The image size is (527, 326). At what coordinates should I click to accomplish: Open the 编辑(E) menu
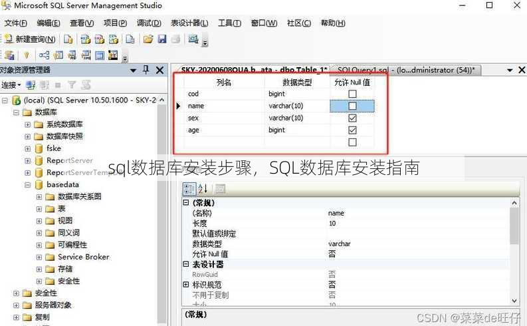(x=49, y=23)
